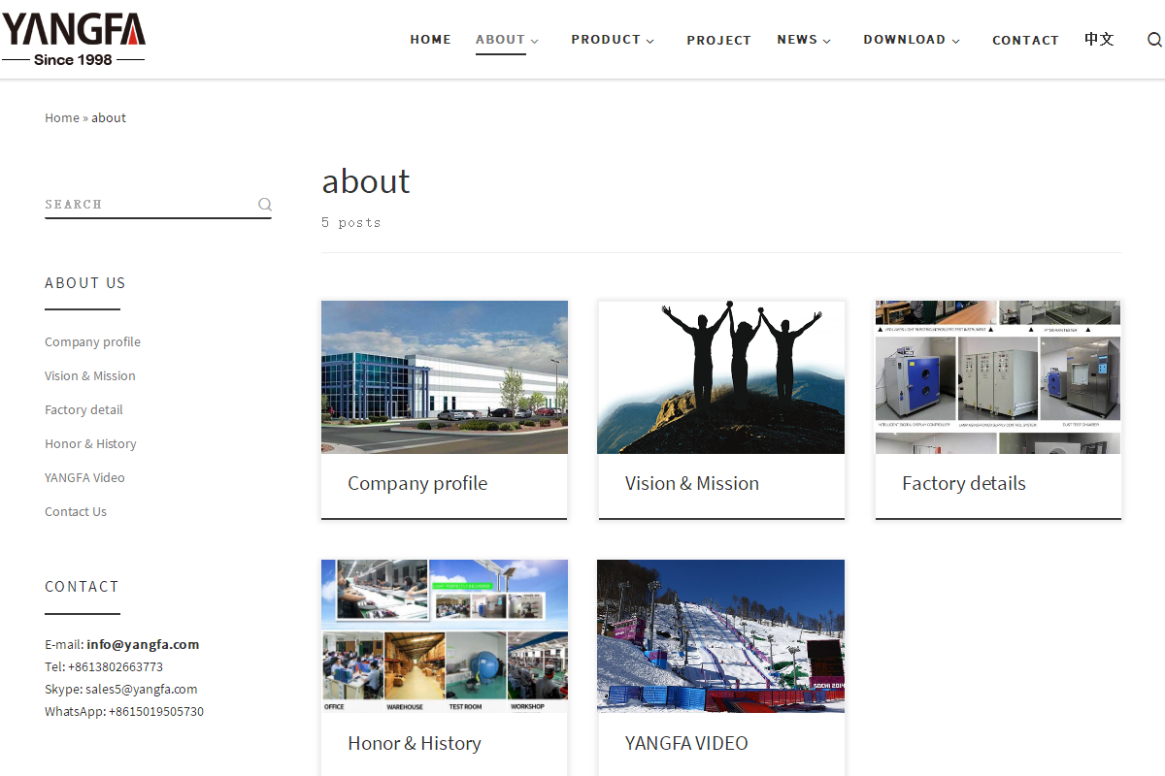This screenshot has height=776, width=1165.
Task: Click the YANGFA Since 1998 logo
Action: (73, 40)
